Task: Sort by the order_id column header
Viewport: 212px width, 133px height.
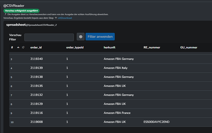Action: (36, 47)
